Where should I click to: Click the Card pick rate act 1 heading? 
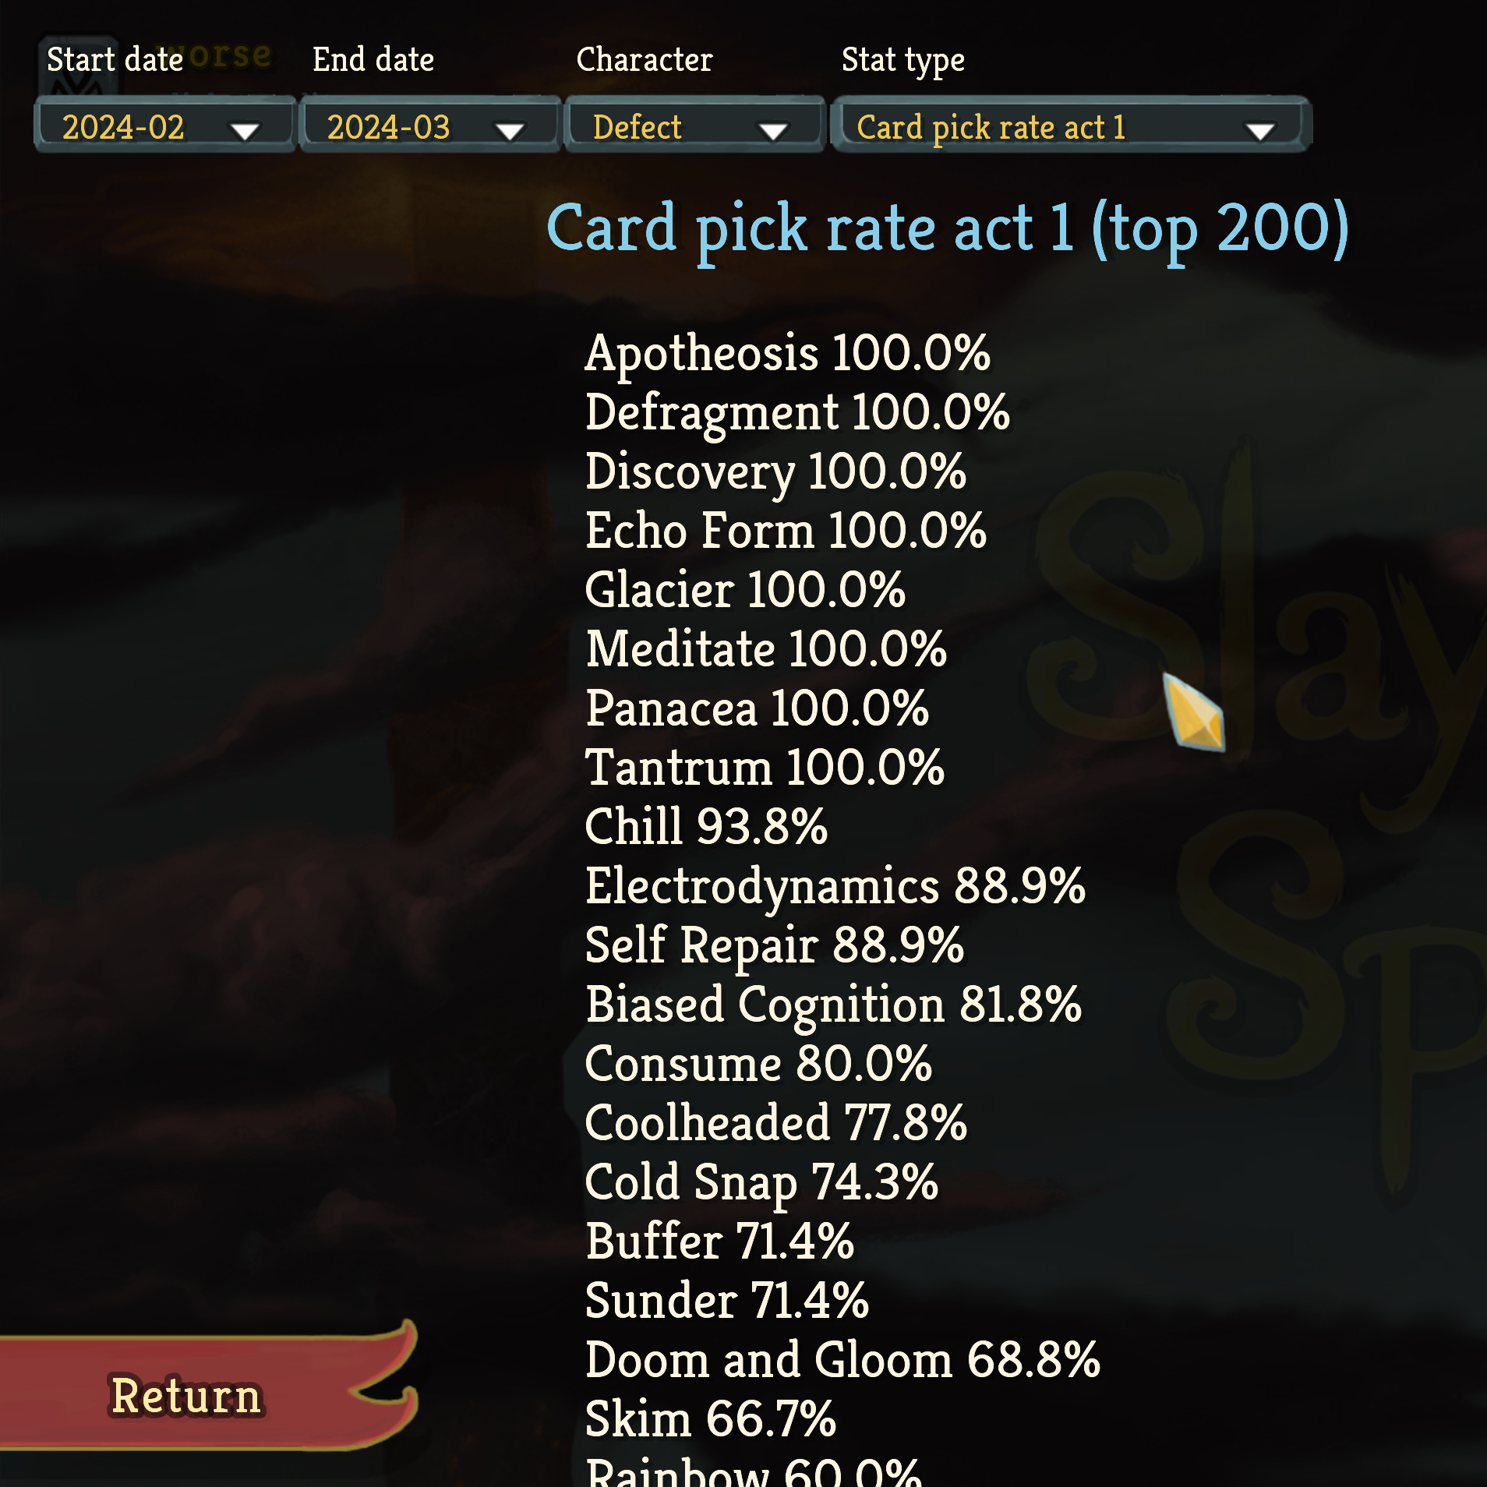pos(947,228)
